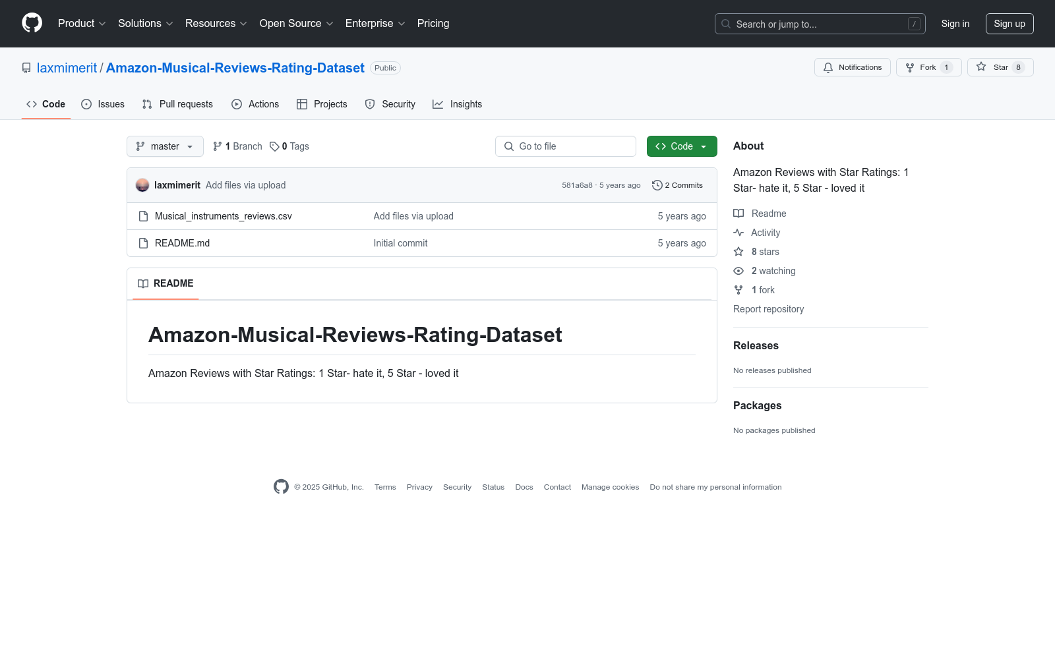Open the Pricing link
This screenshot has width=1055, height=659.
[433, 23]
